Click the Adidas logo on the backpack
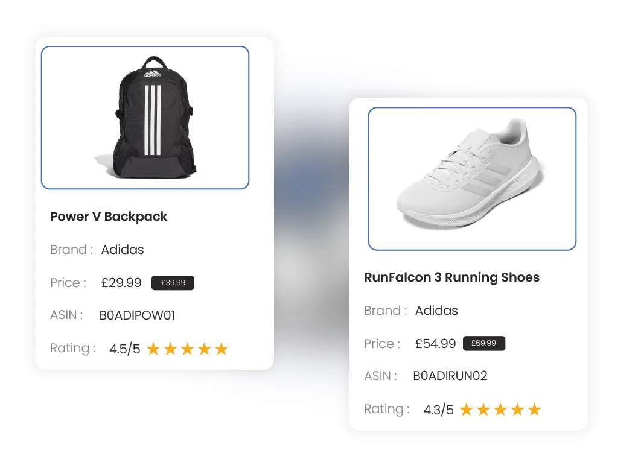The width and height of the screenshot is (641, 465). tap(153, 74)
